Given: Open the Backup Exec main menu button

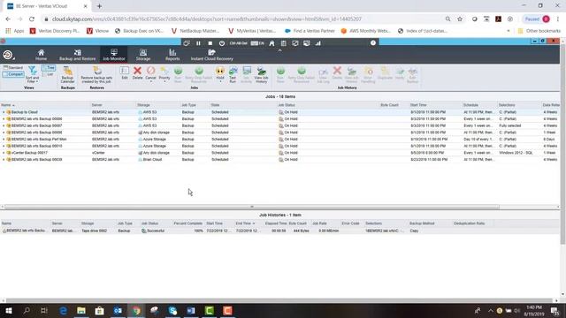Looking at the screenshot, I should [8, 55].
